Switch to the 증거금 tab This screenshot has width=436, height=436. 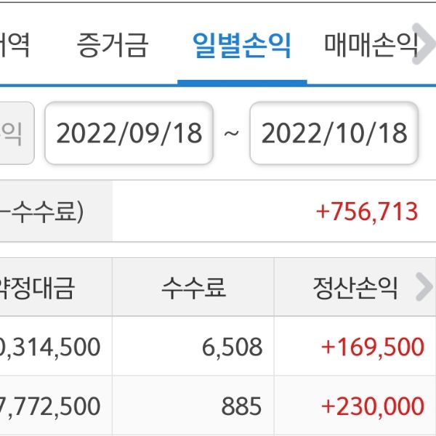(x=112, y=46)
